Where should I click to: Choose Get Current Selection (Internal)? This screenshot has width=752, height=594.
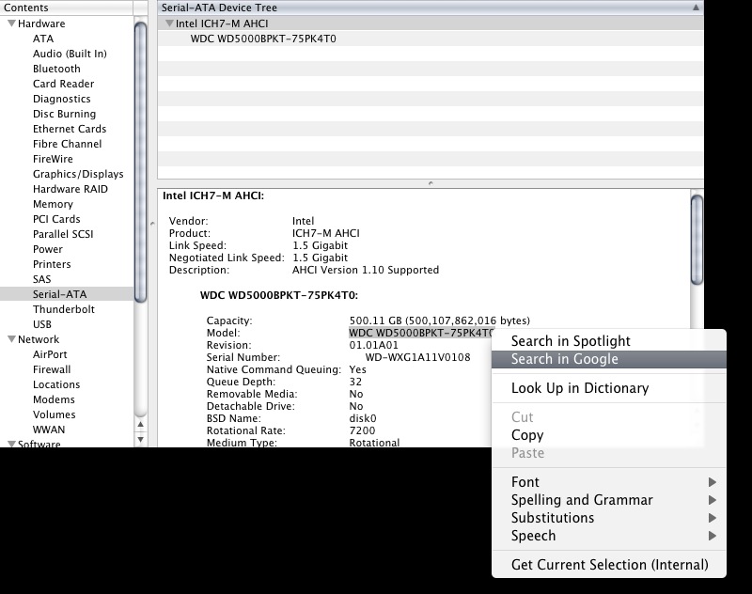[609, 565]
